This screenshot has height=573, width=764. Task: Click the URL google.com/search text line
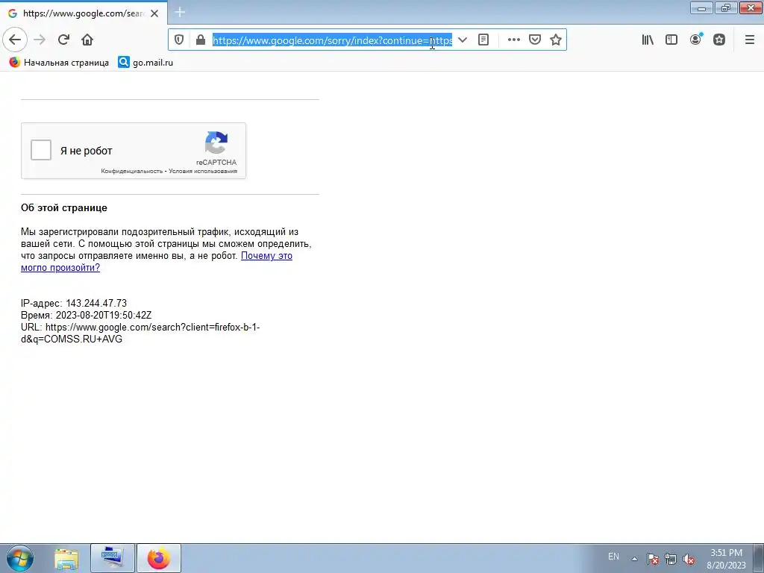pyautogui.click(x=140, y=334)
